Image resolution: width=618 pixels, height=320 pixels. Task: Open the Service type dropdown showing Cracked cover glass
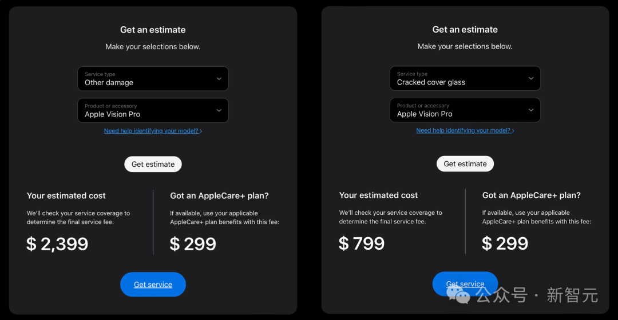pos(465,78)
